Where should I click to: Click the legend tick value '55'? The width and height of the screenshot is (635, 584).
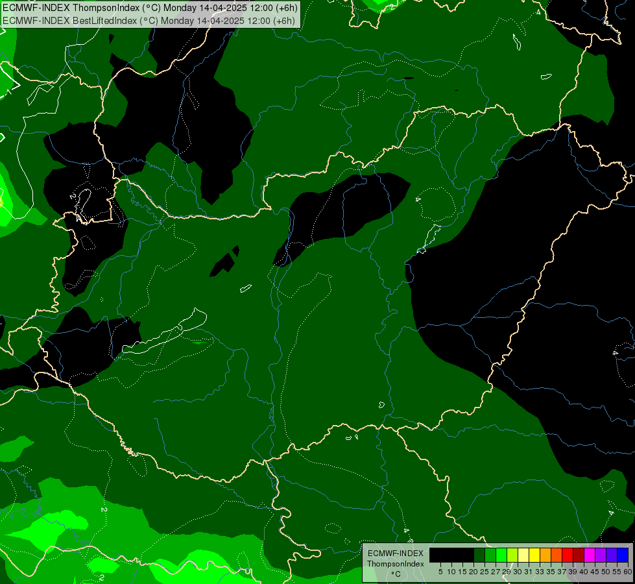click(617, 572)
